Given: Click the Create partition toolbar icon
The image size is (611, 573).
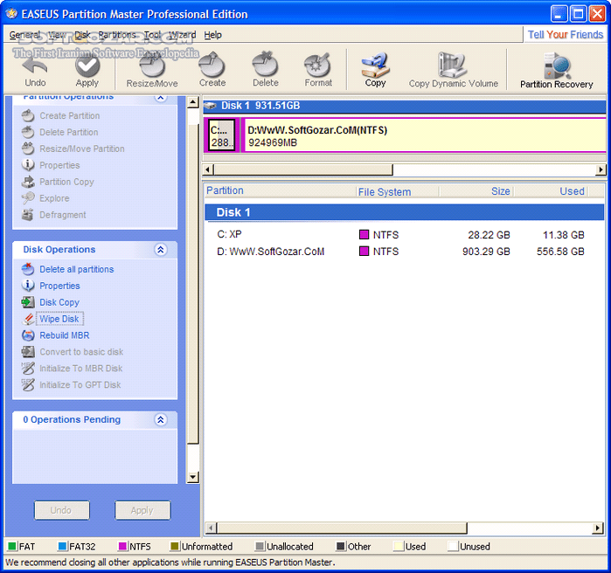Looking at the screenshot, I should (x=212, y=65).
